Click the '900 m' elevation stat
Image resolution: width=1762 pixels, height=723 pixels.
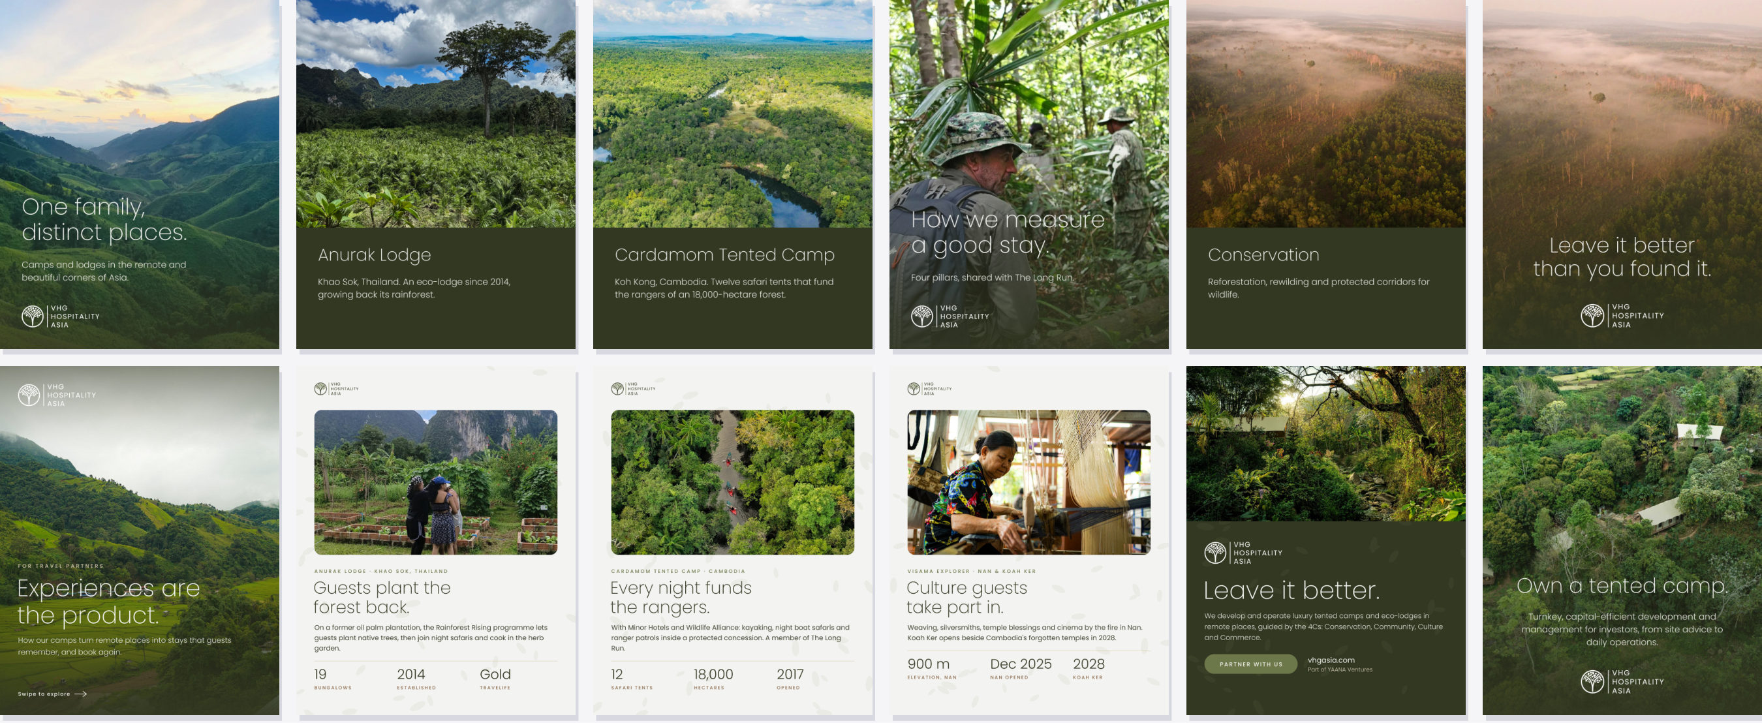point(928,664)
